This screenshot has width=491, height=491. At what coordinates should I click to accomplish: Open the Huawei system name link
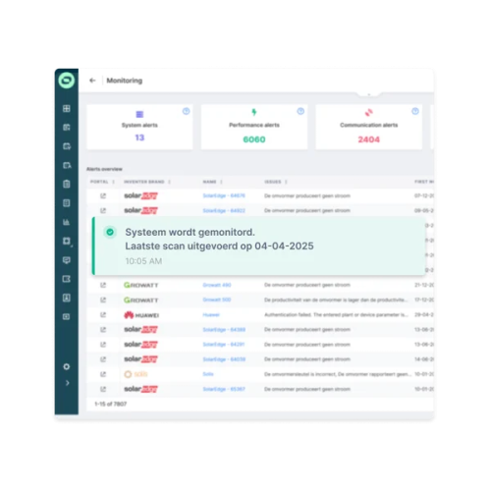coord(211,315)
